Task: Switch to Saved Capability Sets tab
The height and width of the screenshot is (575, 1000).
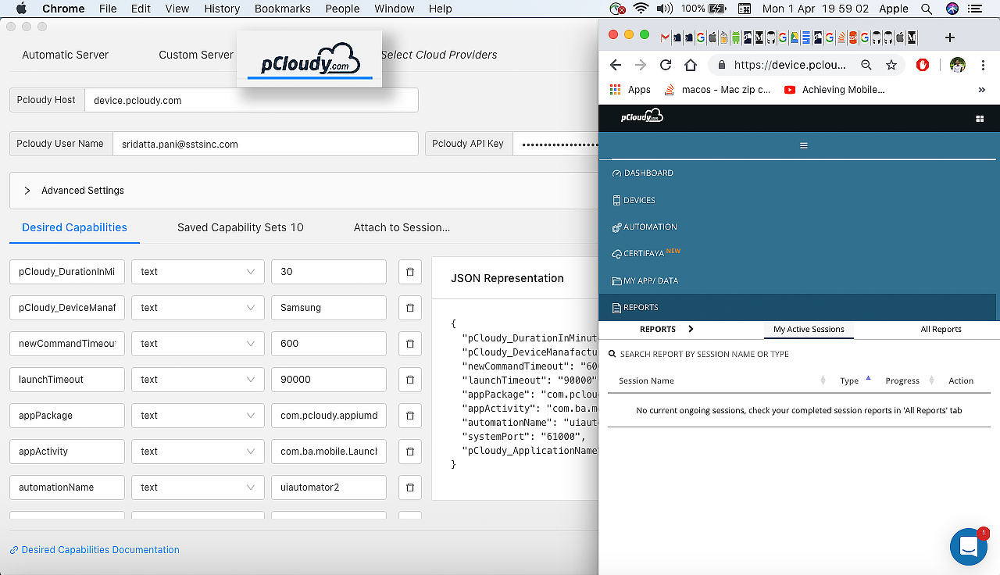Action: click(240, 227)
